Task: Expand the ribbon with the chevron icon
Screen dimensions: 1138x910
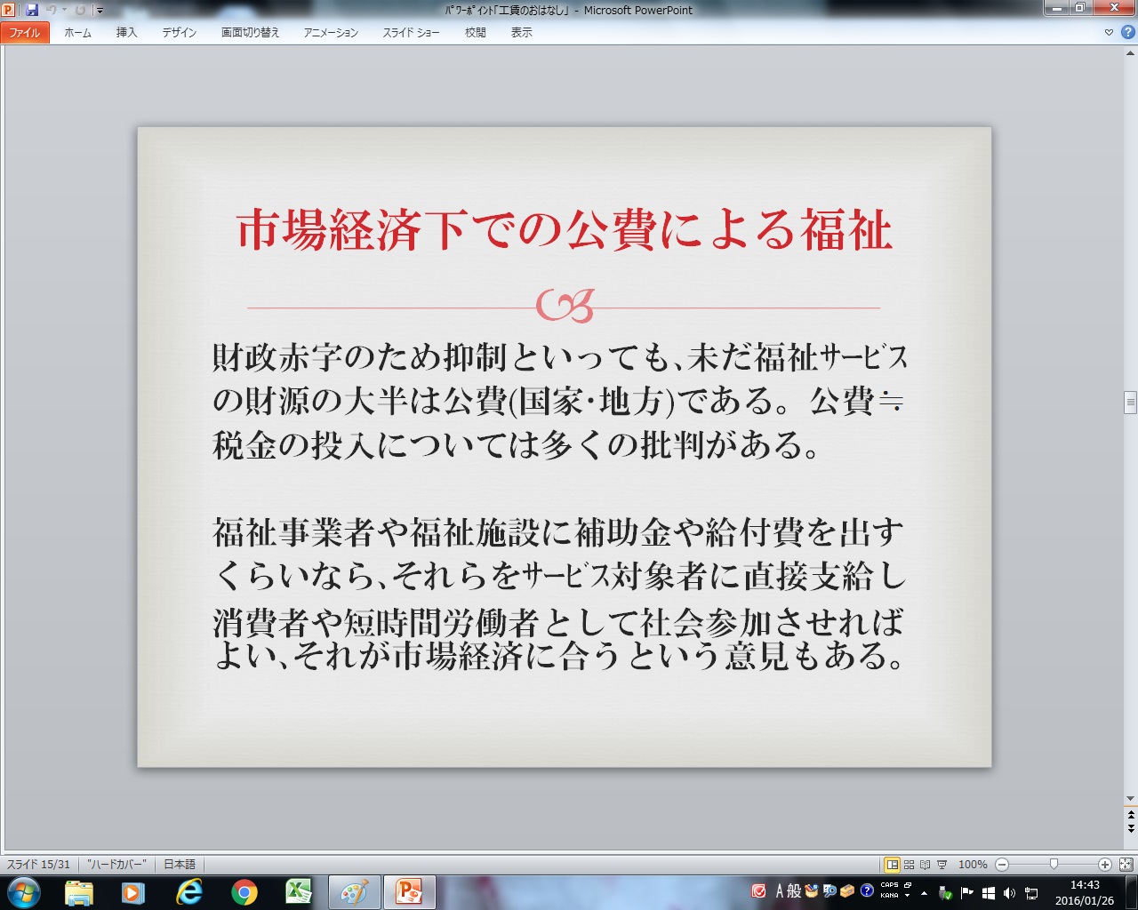Action: coord(1109,33)
